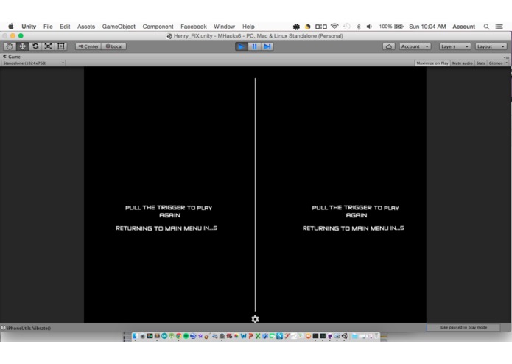The height and width of the screenshot is (364, 512).
Task: Open Microsoft Excel from the dock
Action: coord(258,336)
